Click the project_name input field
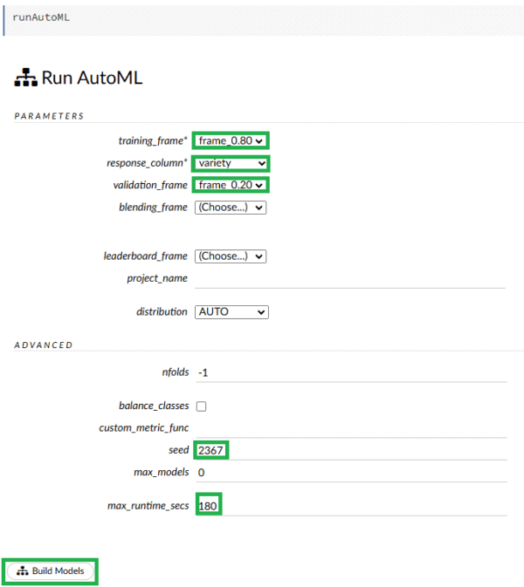 (x=349, y=278)
